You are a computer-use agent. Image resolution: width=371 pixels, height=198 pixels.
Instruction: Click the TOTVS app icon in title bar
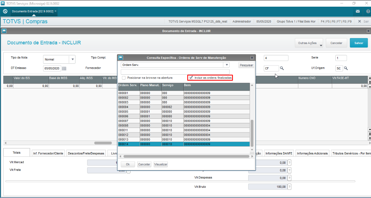(3, 3)
